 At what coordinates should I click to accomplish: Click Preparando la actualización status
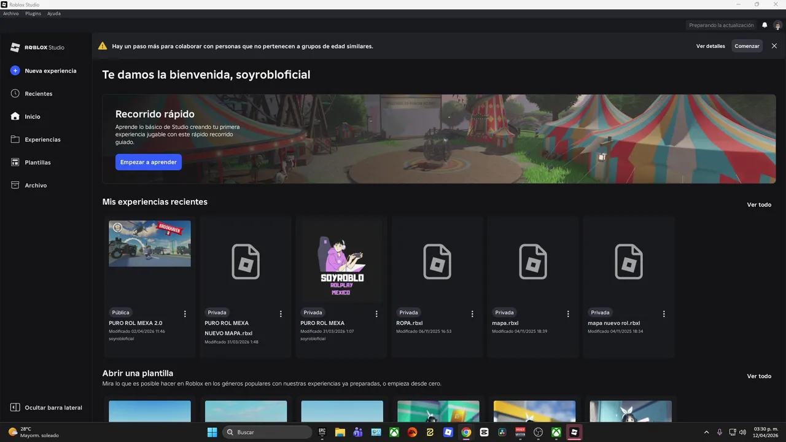[x=721, y=25]
